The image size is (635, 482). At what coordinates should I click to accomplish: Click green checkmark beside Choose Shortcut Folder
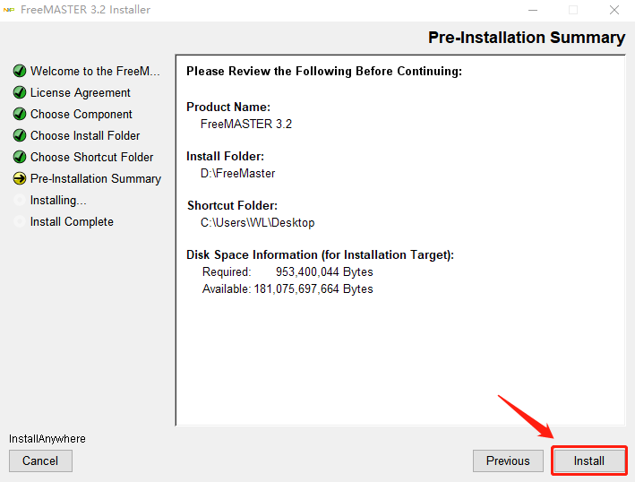point(20,157)
